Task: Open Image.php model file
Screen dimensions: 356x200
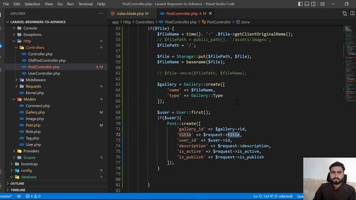Action: point(34,118)
